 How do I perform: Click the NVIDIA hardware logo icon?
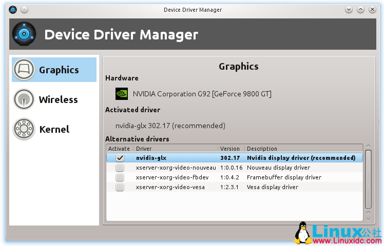point(122,94)
